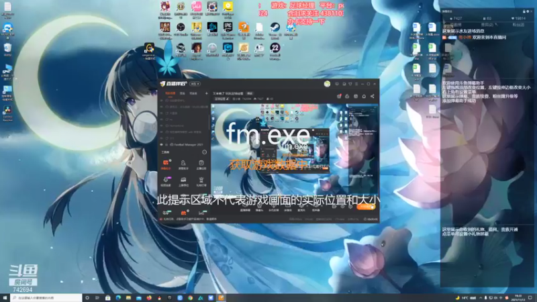Open Microsoft Edge from the taskbar
This screenshot has height=302, width=537.
pos(118,298)
